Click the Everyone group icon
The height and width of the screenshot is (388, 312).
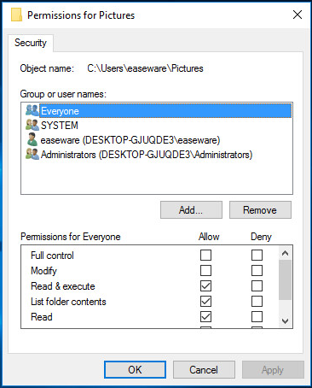(x=32, y=110)
